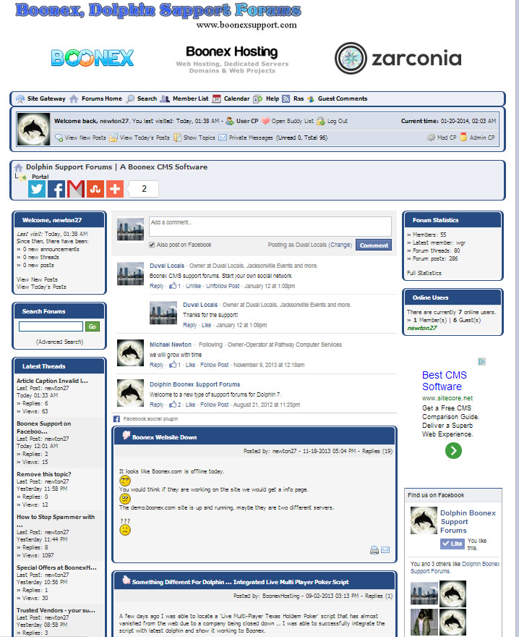Click thumbs-up icon on Duval Locals January 12 1:08pm post

click(173, 286)
